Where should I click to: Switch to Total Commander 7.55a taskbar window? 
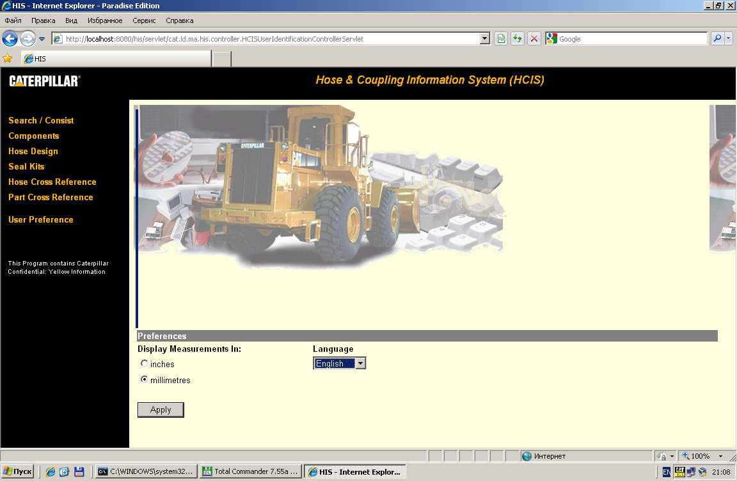tap(250, 471)
